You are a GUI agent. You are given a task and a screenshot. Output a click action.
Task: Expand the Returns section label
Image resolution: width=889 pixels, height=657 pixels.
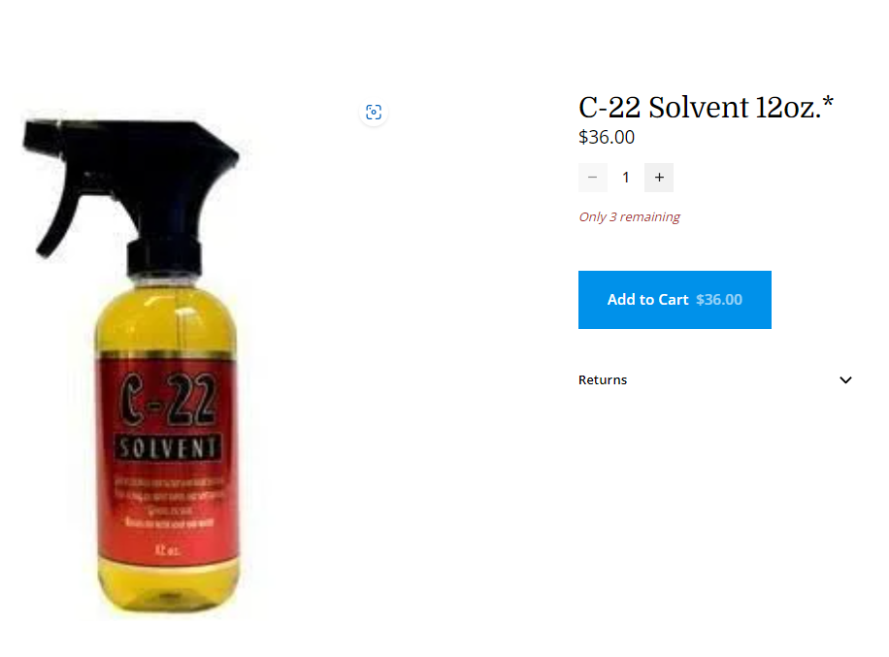603,379
